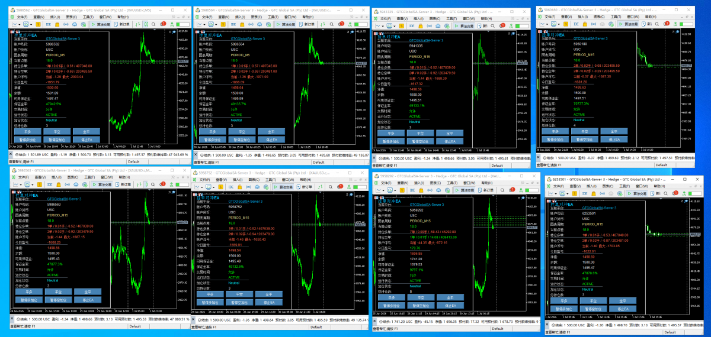
Task: Expand template dropdown in window 6253501
Action: 567,193
